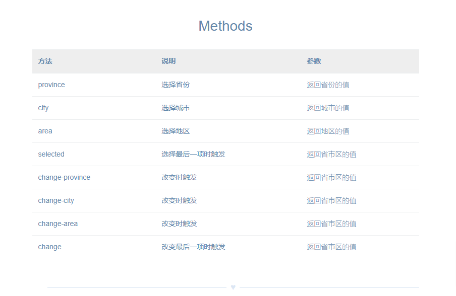Image resolution: width=456 pixels, height=296 pixels.
Task: Click the Methods page heading
Action: [225, 26]
